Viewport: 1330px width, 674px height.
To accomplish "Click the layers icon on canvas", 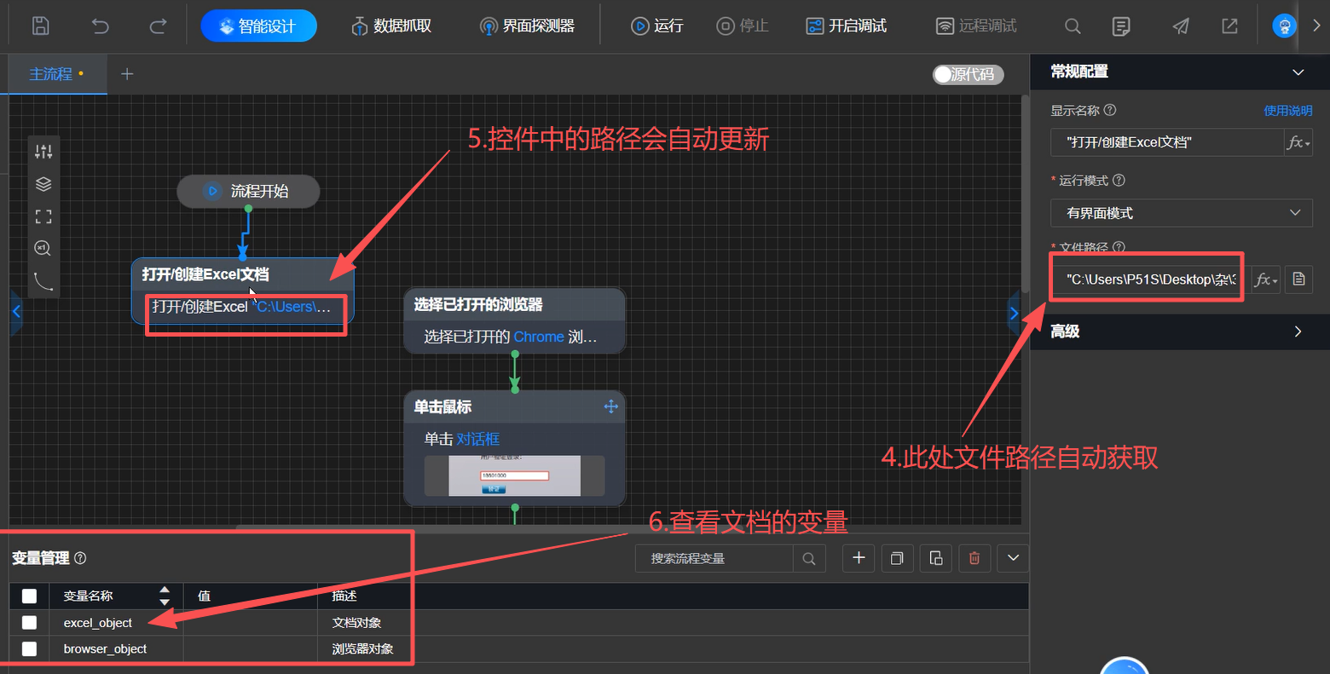I will [x=43, y=184].
